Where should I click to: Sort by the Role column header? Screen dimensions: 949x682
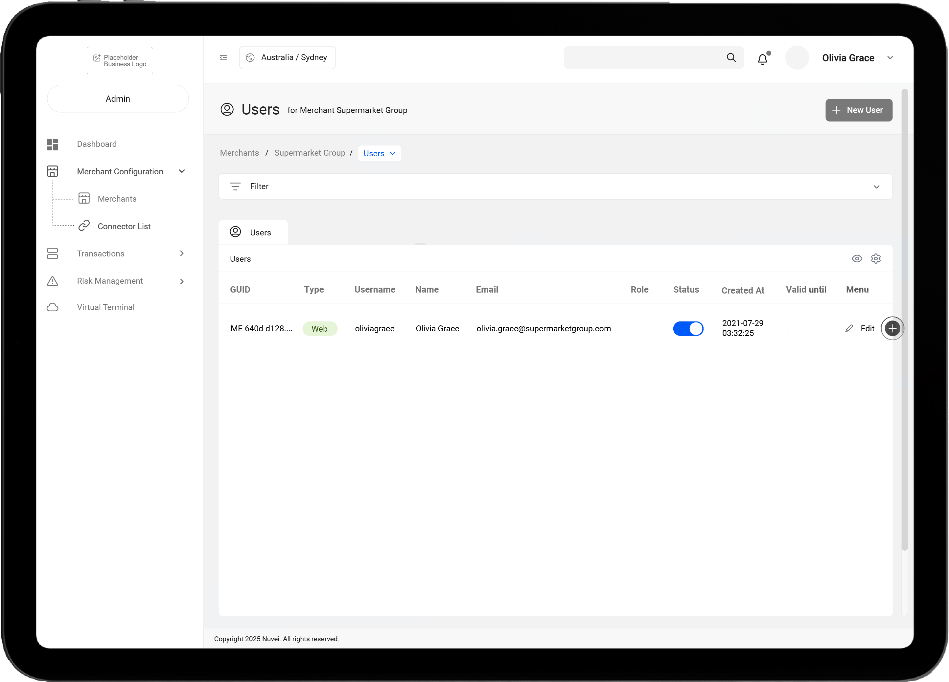coord(639,289)
